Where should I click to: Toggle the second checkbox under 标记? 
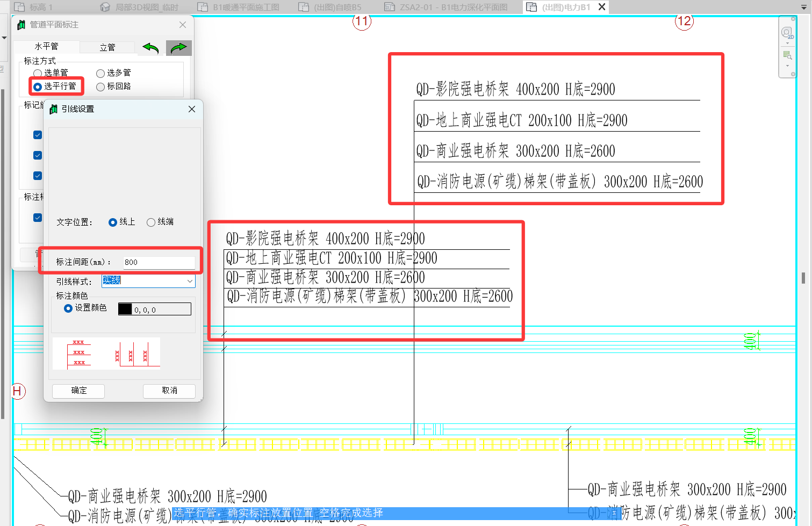[x=38, y=155]
